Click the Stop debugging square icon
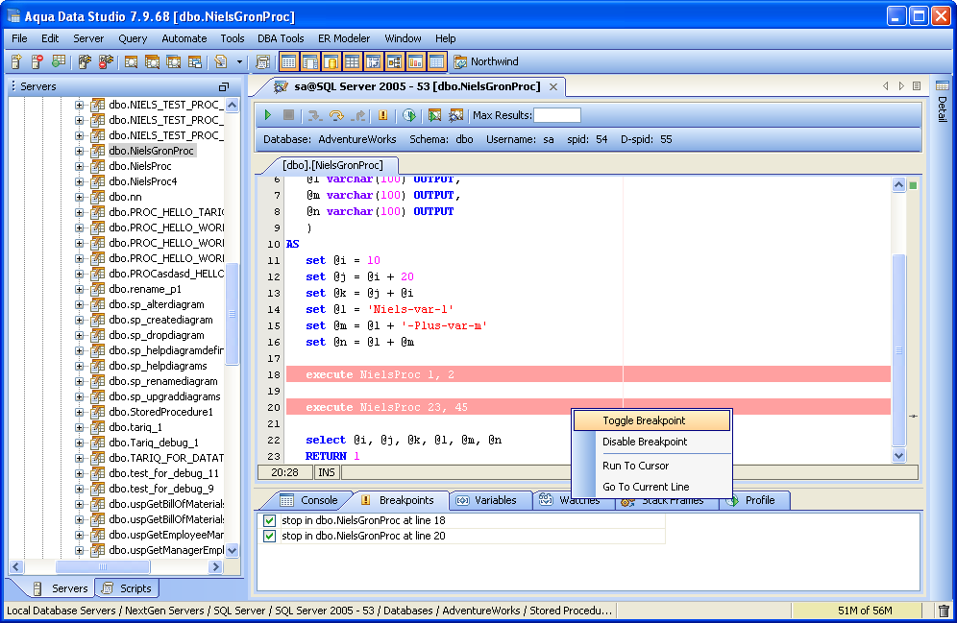957x623 pixels. (x=288, y=115)
